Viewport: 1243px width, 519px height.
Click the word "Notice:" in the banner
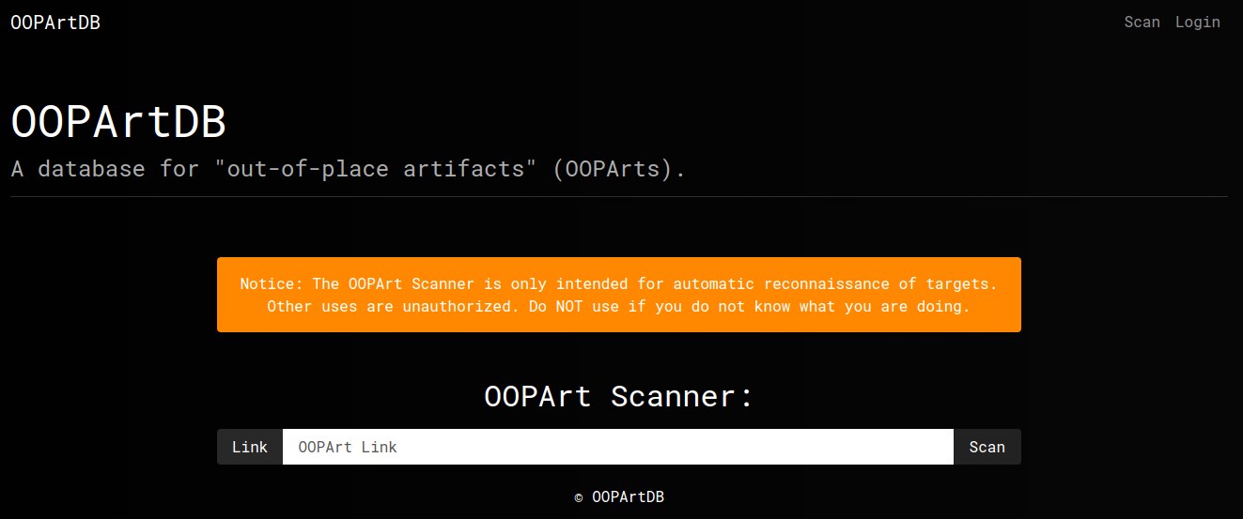(x=272, y=283)
